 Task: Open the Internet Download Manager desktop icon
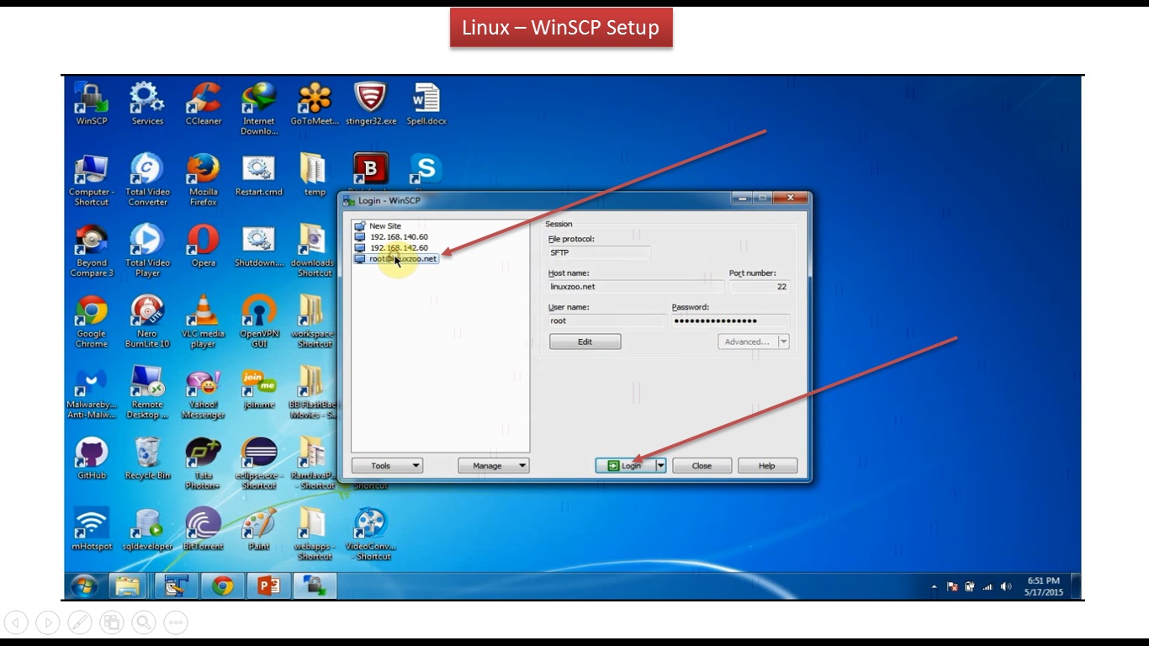pyautogui.click(x=259, y=109)
